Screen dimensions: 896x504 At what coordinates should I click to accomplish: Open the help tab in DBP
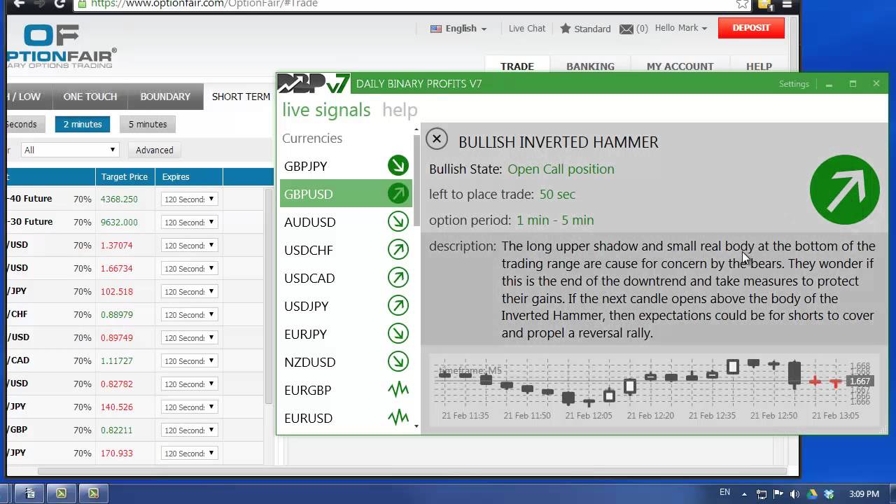coord(400,110)
